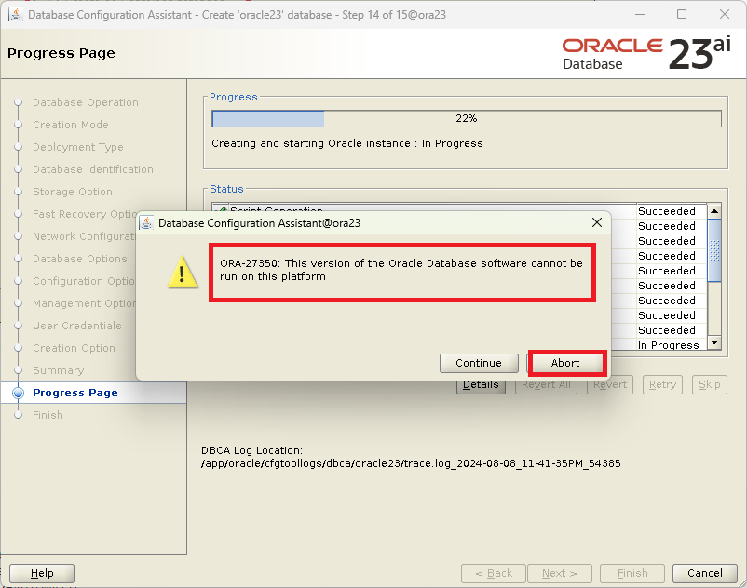The image size is (747, 588).
Task: Open the Details button
Action: [x=481, y=385]
